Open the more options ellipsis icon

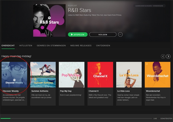tap(120, 34)
